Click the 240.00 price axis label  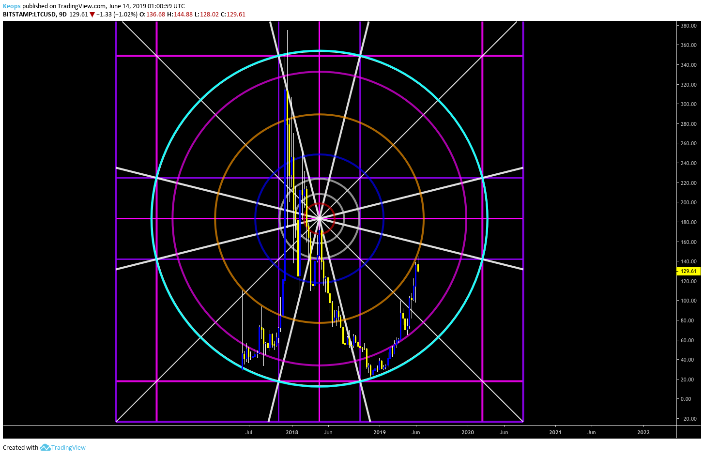[689, 163]
